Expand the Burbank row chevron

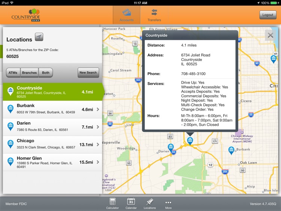click(98, 109)
